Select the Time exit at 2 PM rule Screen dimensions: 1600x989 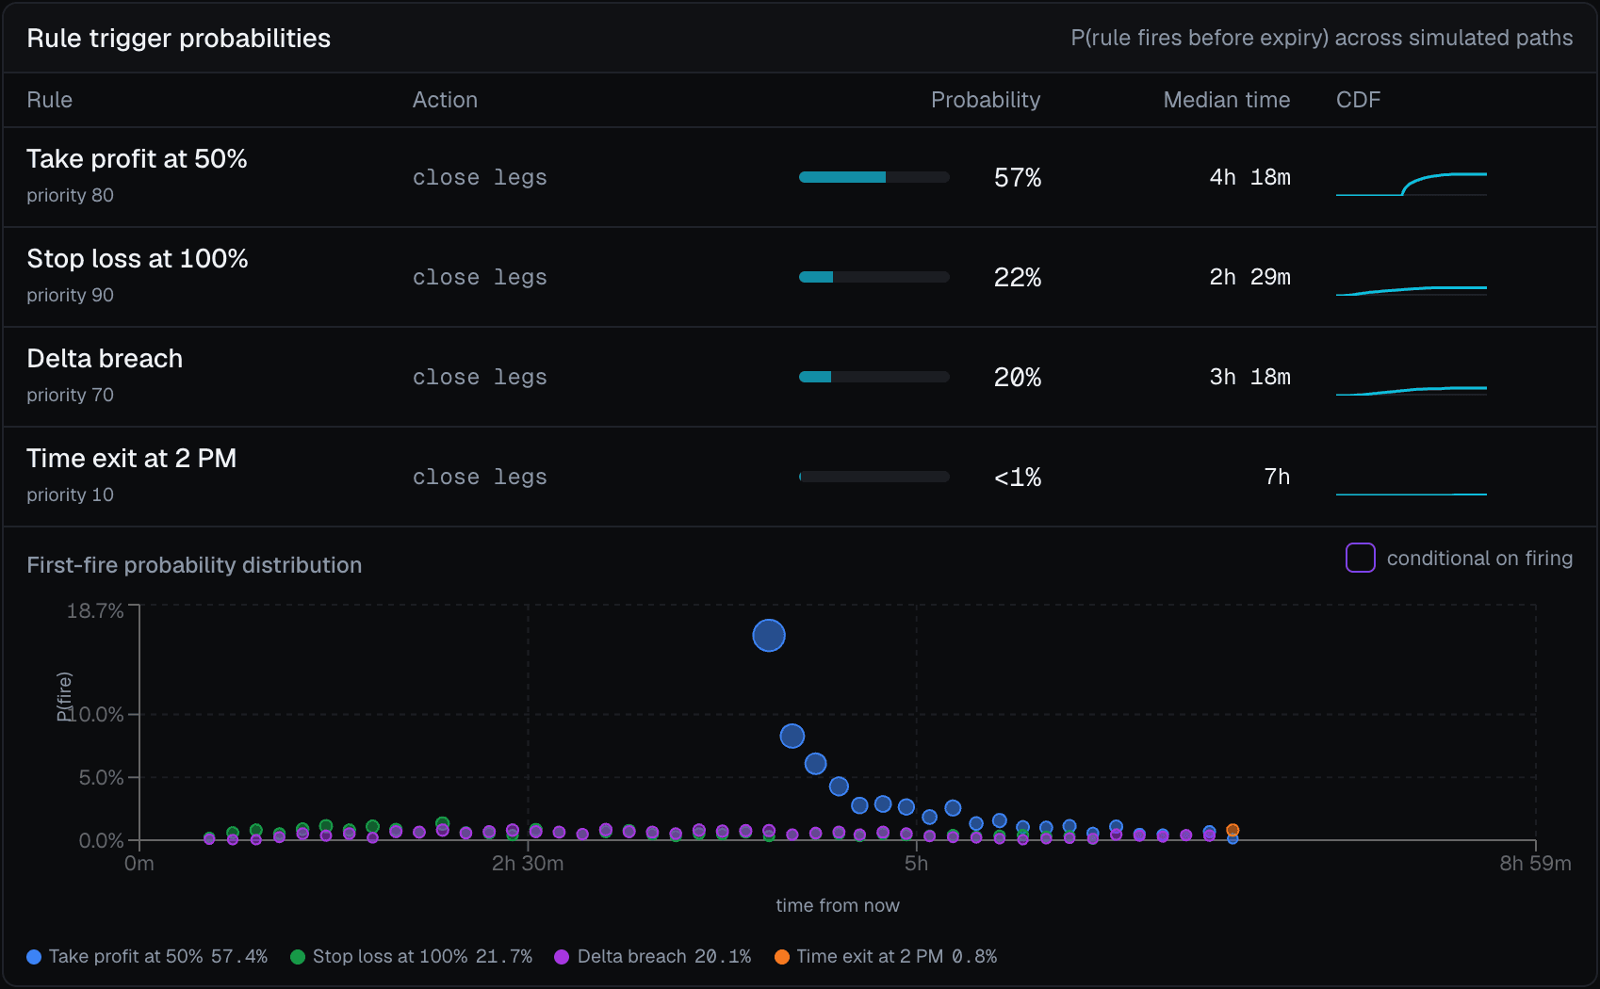[x=800, y=477]
